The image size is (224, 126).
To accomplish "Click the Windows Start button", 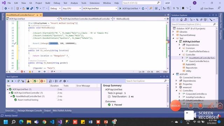I will 6,122.
